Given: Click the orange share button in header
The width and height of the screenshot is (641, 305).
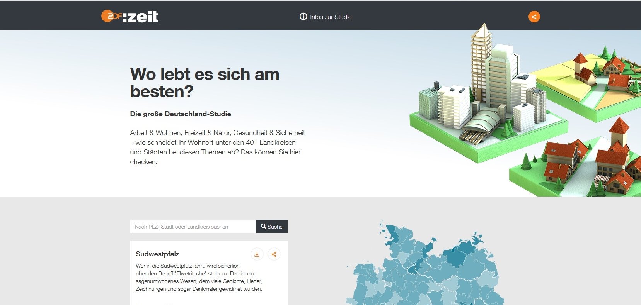Looking at the screenshot, I should pos(534,17).
